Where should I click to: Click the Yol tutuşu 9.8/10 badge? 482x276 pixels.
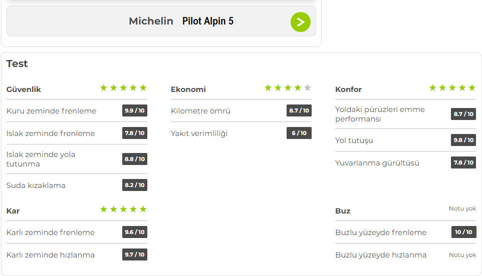463,140
